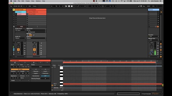This screenshot has height=96, width=172.
Task: Click the Stop All Clips button
Action: click(x=149, y=27)
